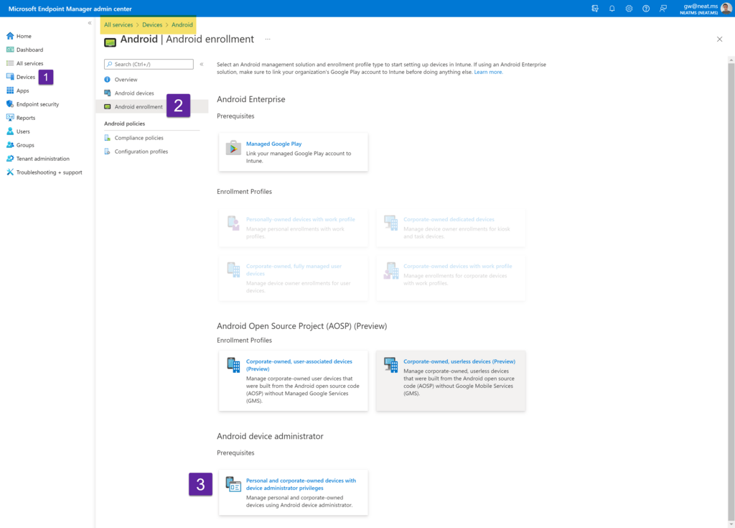Click the Endpoint security shield icon
Image resolution: width=735 pixels, height=528 pixels.
(10, 104)
